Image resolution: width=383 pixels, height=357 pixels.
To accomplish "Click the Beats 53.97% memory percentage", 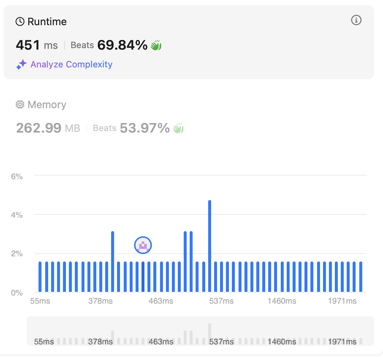I will point(131,129).
